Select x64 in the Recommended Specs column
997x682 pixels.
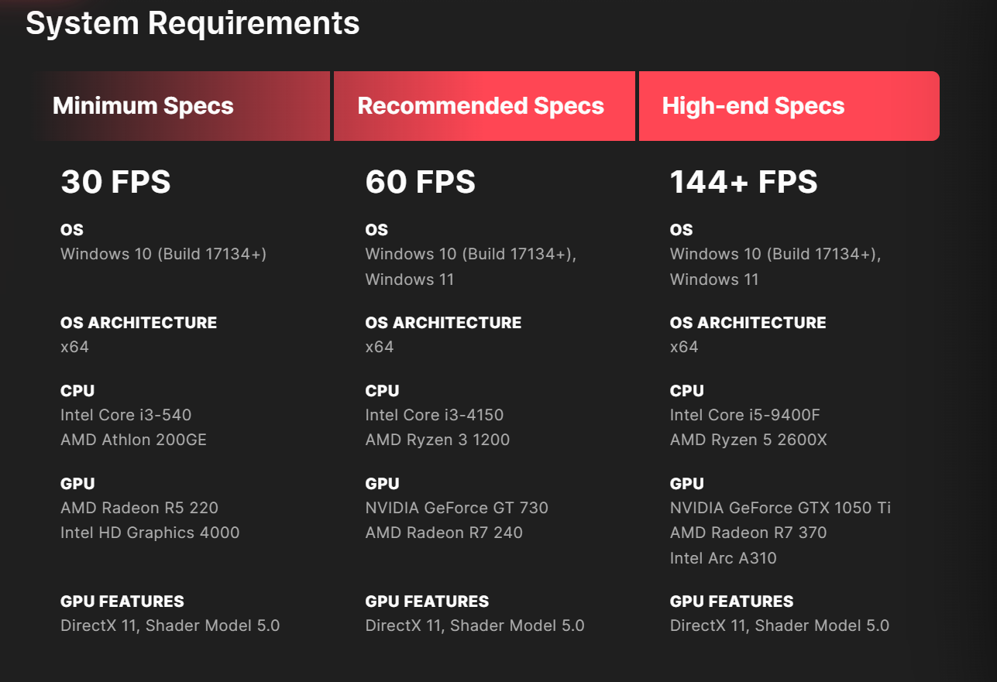pos(380,347)
